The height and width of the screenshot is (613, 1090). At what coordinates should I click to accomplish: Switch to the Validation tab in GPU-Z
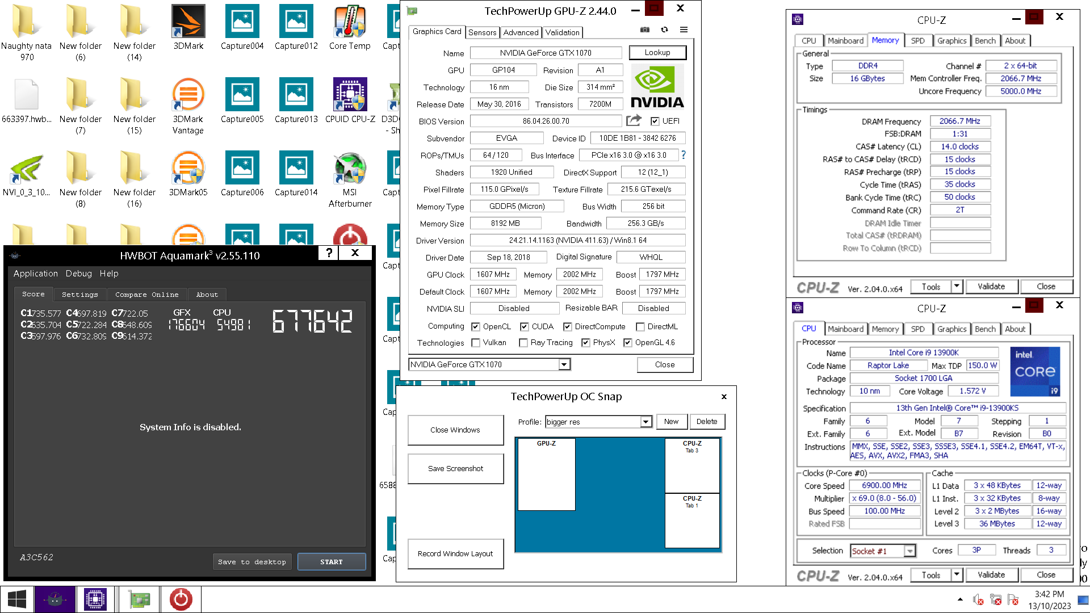click(x=563, y=32)
